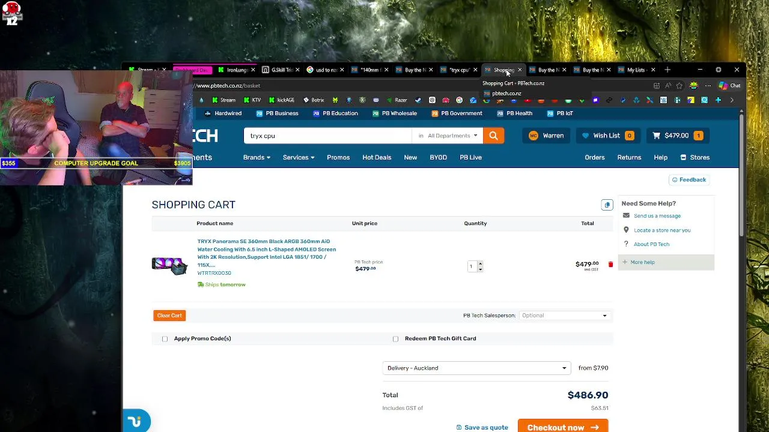This screenshot has height=432, width=769.
Task: Switch to the G.Skill Tri browser tab
Action: click(281, 70)
